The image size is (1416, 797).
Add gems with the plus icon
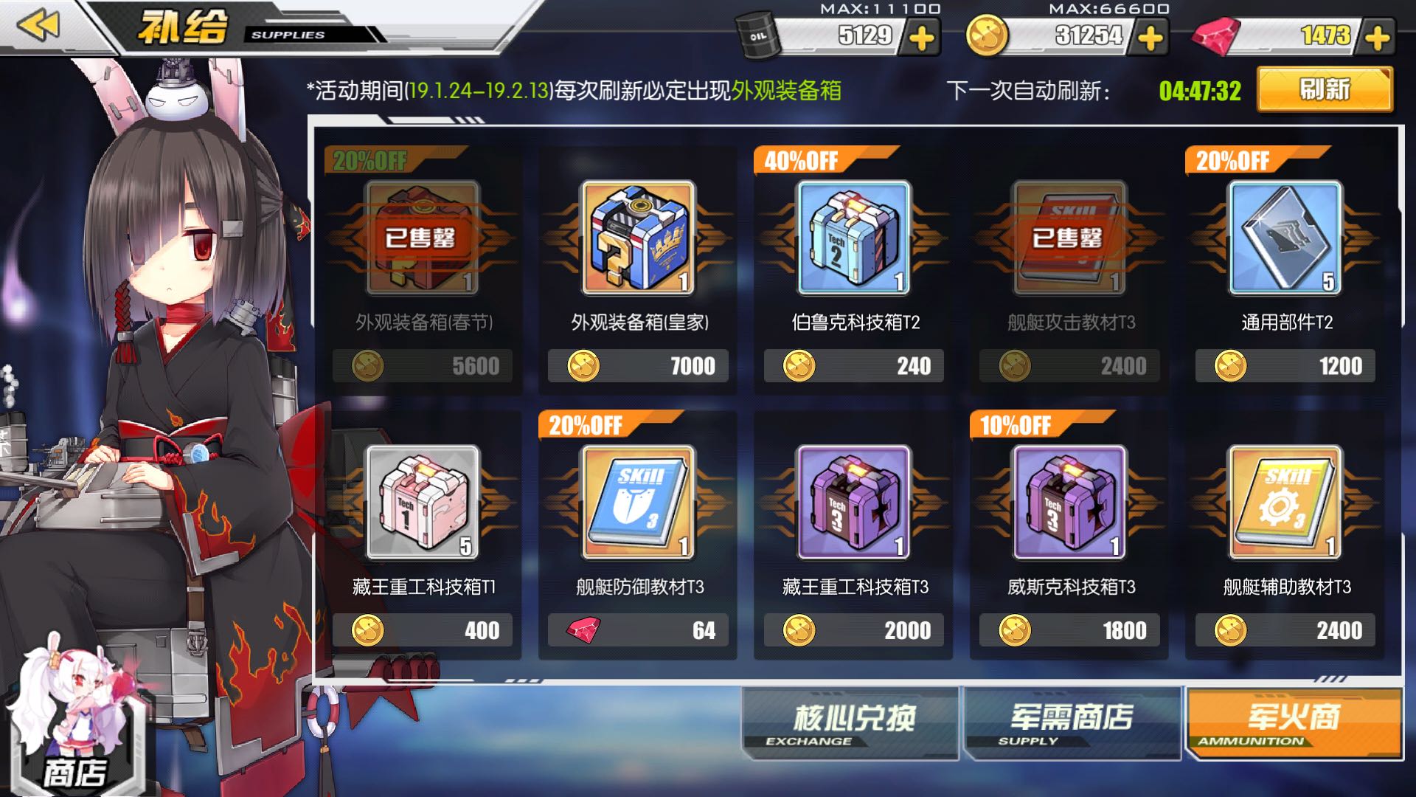click(x=1377, y=37)
